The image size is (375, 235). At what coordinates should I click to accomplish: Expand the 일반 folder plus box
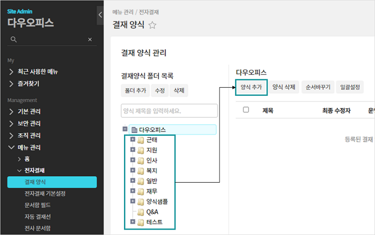click(132, 180)
